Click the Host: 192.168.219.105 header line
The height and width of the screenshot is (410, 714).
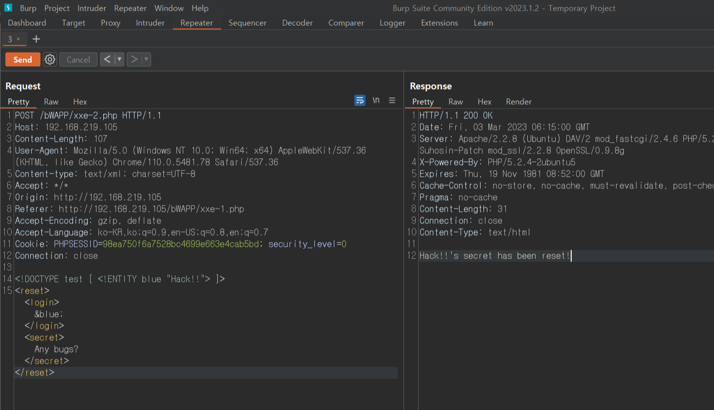[x=66, y=127]
